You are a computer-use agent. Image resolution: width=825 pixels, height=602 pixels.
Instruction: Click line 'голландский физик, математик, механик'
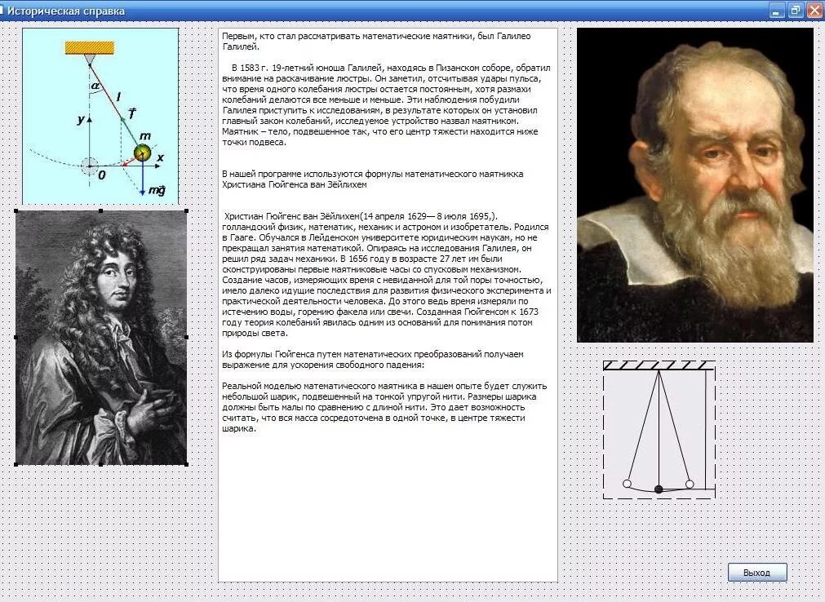point(385,227)
